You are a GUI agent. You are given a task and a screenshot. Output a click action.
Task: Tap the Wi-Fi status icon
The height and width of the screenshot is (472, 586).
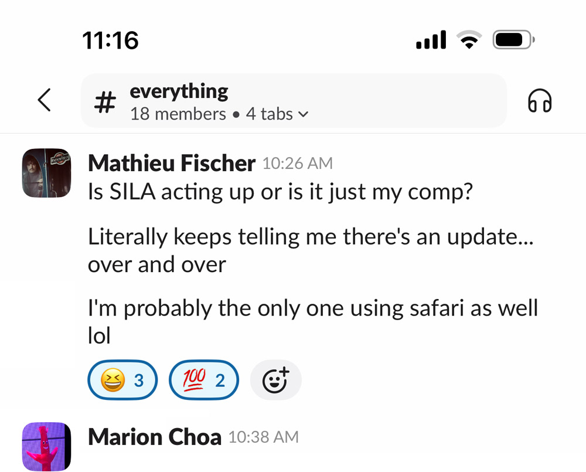469,40
